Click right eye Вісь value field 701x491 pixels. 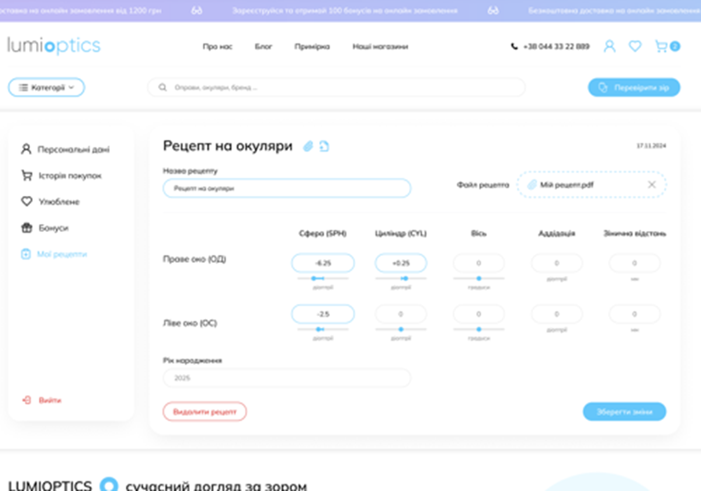479,263
